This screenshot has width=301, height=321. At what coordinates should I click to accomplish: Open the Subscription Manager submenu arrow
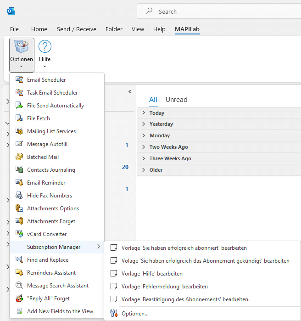[x=99, y=247]
